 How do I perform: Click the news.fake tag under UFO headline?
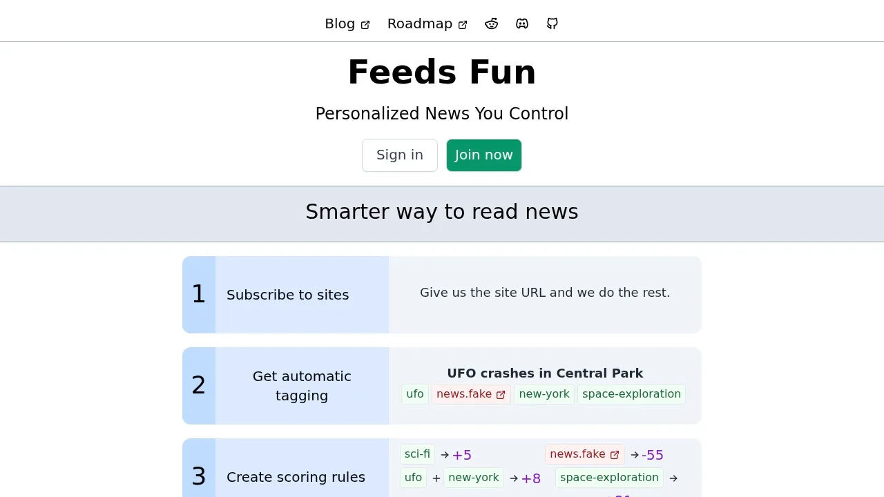[x=471, y=394]
